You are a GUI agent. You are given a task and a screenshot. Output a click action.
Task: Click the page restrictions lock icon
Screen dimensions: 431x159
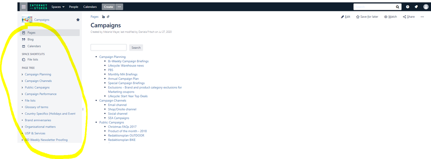103,17
